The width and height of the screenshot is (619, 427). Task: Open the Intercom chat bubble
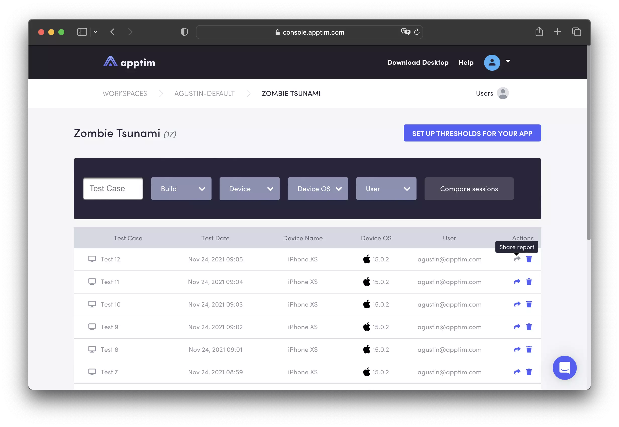[564, 368]
